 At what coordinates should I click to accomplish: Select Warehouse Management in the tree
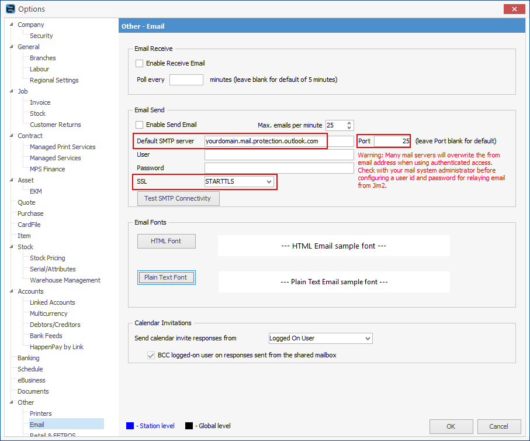point(65,280)
